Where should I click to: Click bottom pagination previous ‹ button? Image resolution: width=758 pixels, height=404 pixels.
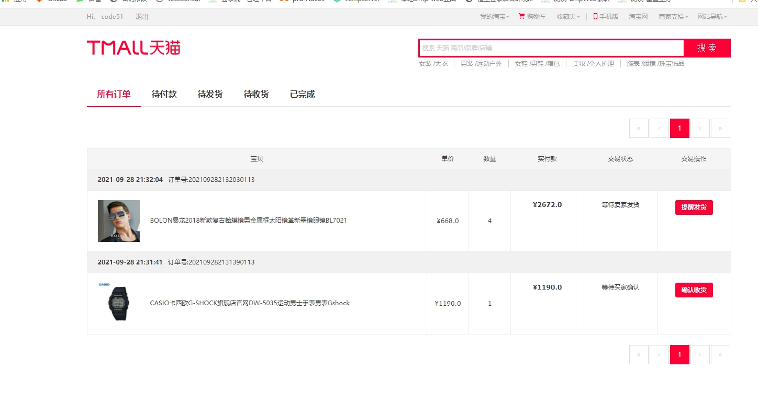pyautogui.click(x=659, y=354)
